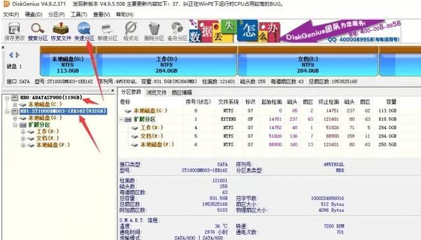Click the 4W5YH1QL serial number in details pane
This screenshot has height=240, width=421.
pyautogui.click(x=334, y=164)
